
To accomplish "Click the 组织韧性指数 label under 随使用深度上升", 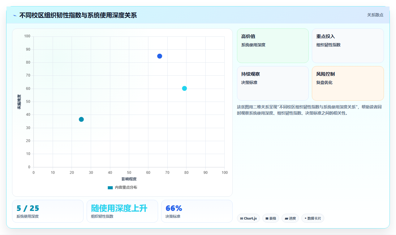I will click(102, 216).
